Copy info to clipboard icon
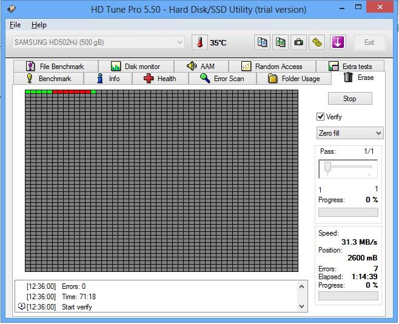The image size is (399, 324). [x=262, y=42]
